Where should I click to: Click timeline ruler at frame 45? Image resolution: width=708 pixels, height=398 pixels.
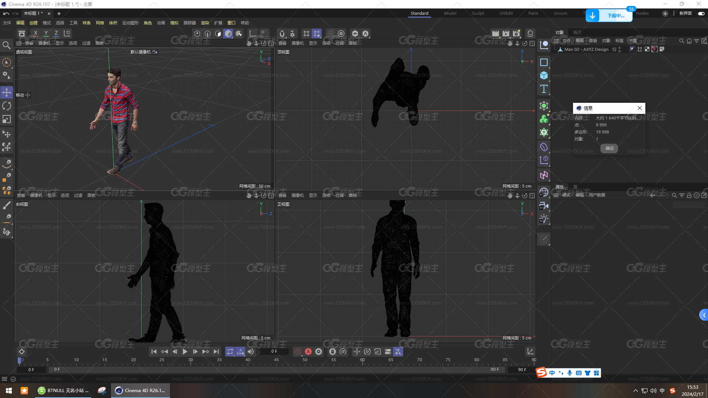(277, 360)
